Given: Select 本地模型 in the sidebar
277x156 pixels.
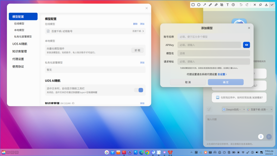Looking at the screenshot, I should click(19, 30).
